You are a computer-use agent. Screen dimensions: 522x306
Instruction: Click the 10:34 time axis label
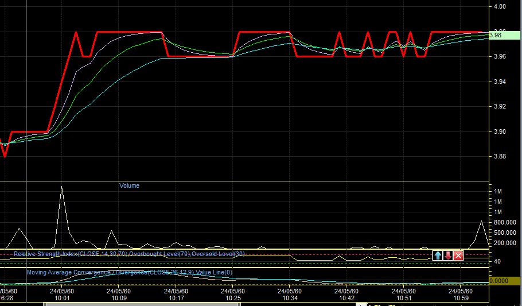(290, 297)
